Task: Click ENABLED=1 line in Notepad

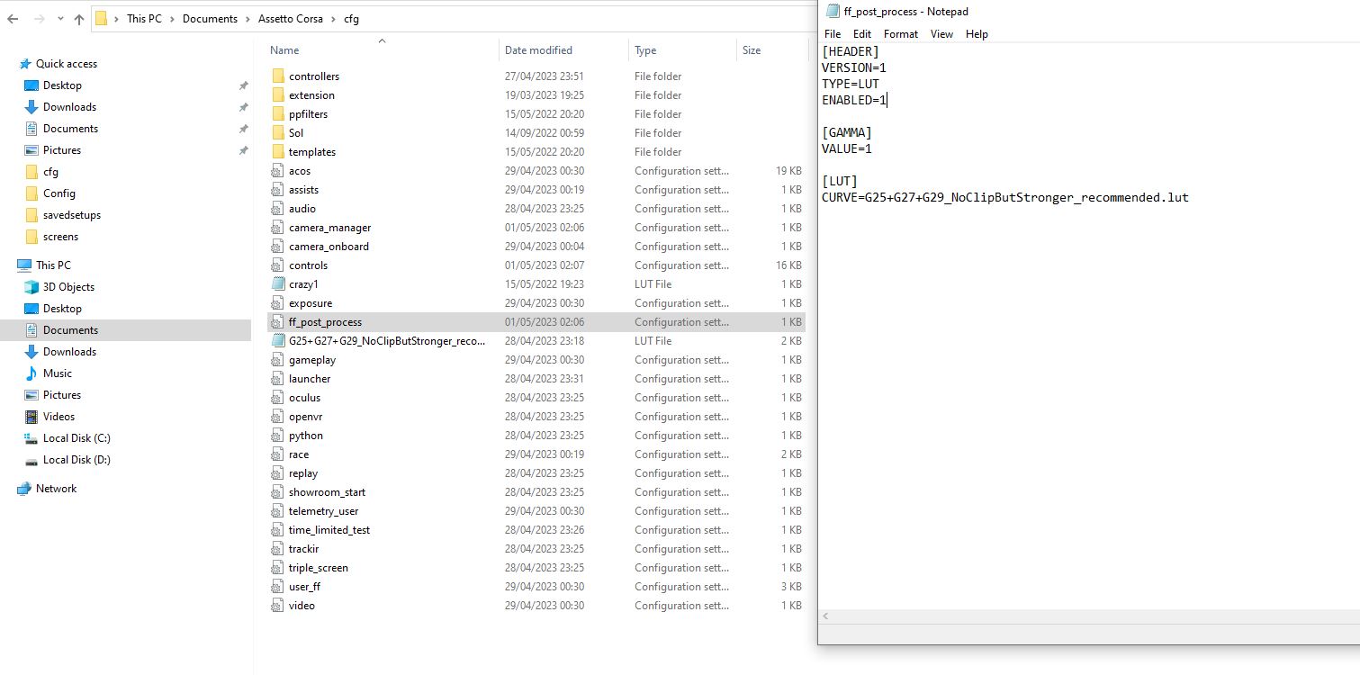Action: coord(854,100)
